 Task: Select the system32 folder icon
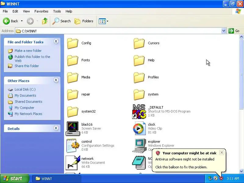pyautogui.click(x=73, y=112)
